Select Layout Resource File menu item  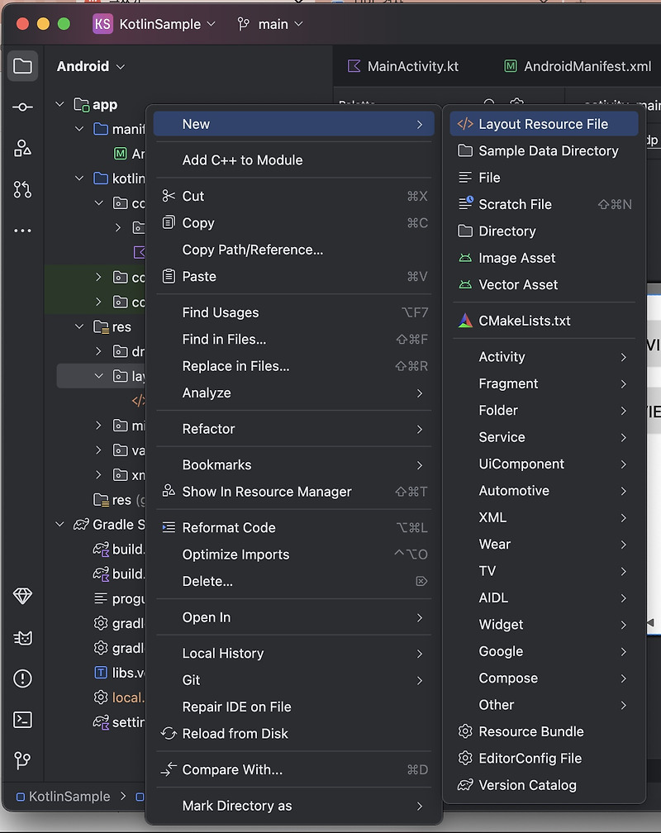pos(543,124)
